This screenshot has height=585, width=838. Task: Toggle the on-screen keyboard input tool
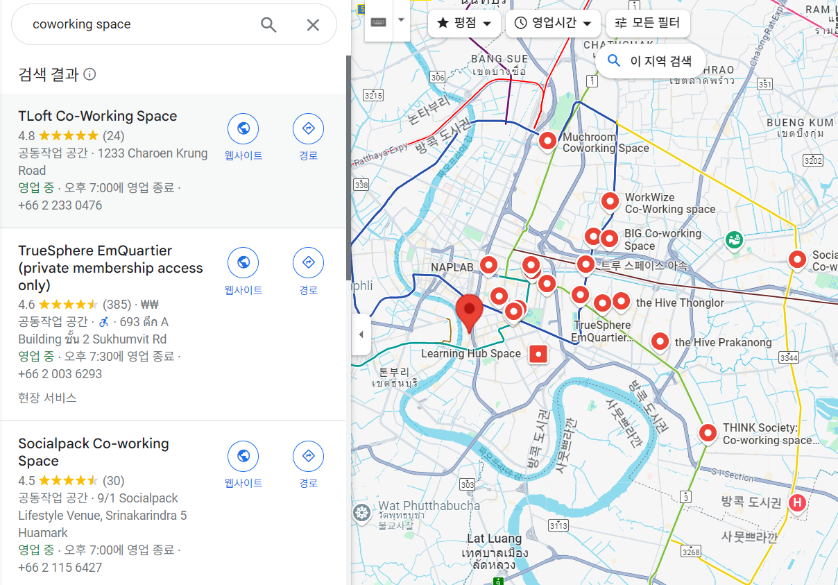(379, 22)
